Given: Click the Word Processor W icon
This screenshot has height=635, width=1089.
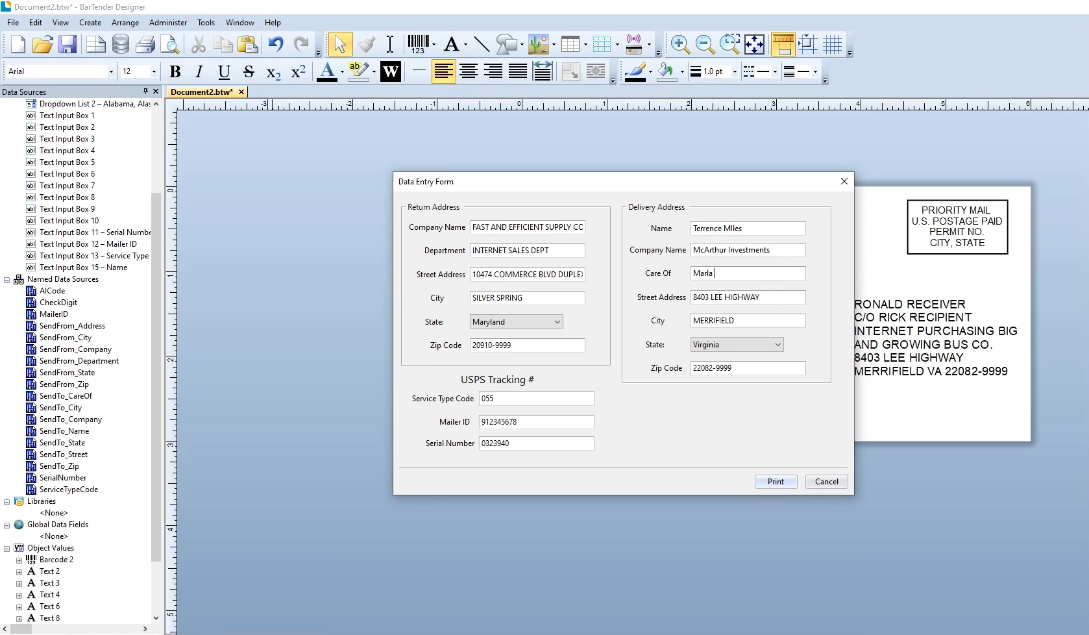Looking at the screenshot, I should pyautogui.click(x=391, y=71).
